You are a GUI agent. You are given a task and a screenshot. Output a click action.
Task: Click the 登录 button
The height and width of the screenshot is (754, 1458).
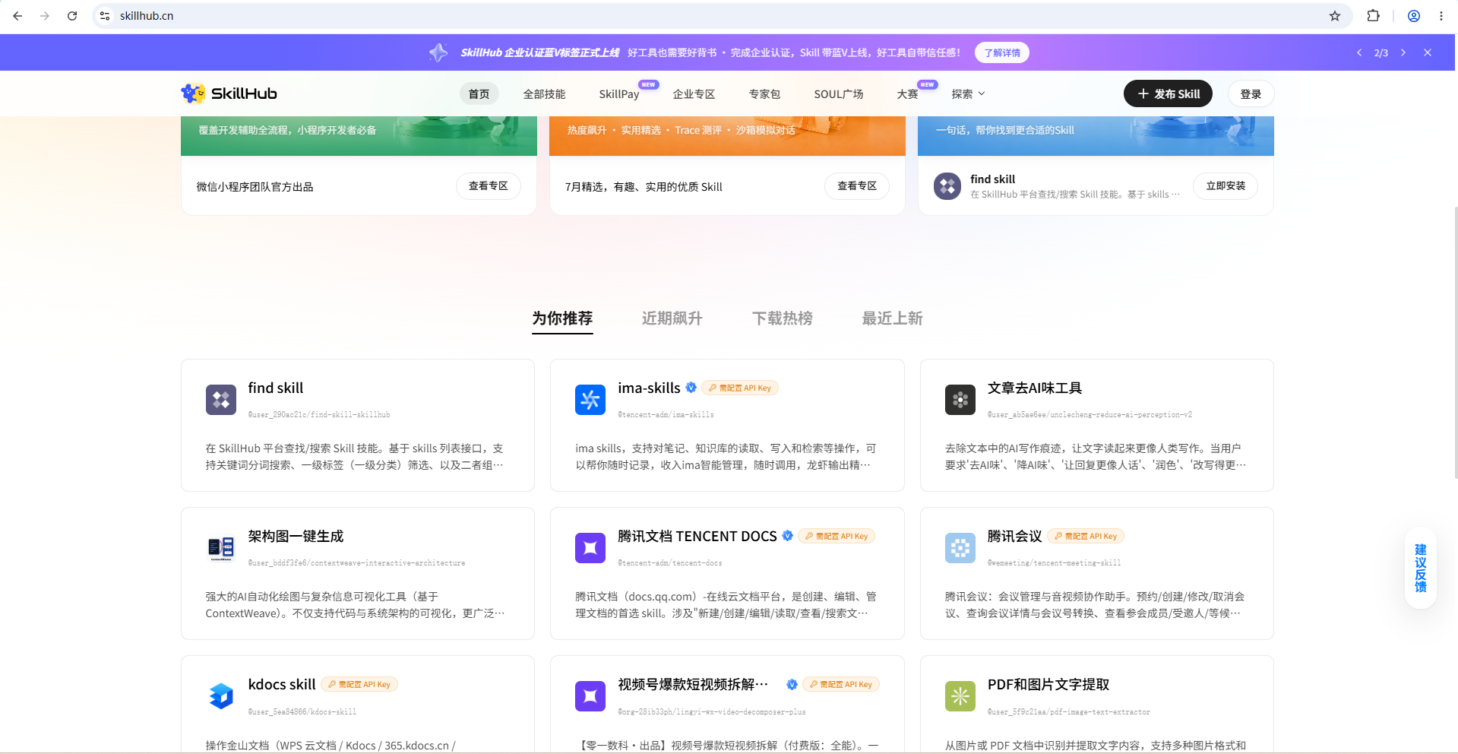[x=1251, y=93]
